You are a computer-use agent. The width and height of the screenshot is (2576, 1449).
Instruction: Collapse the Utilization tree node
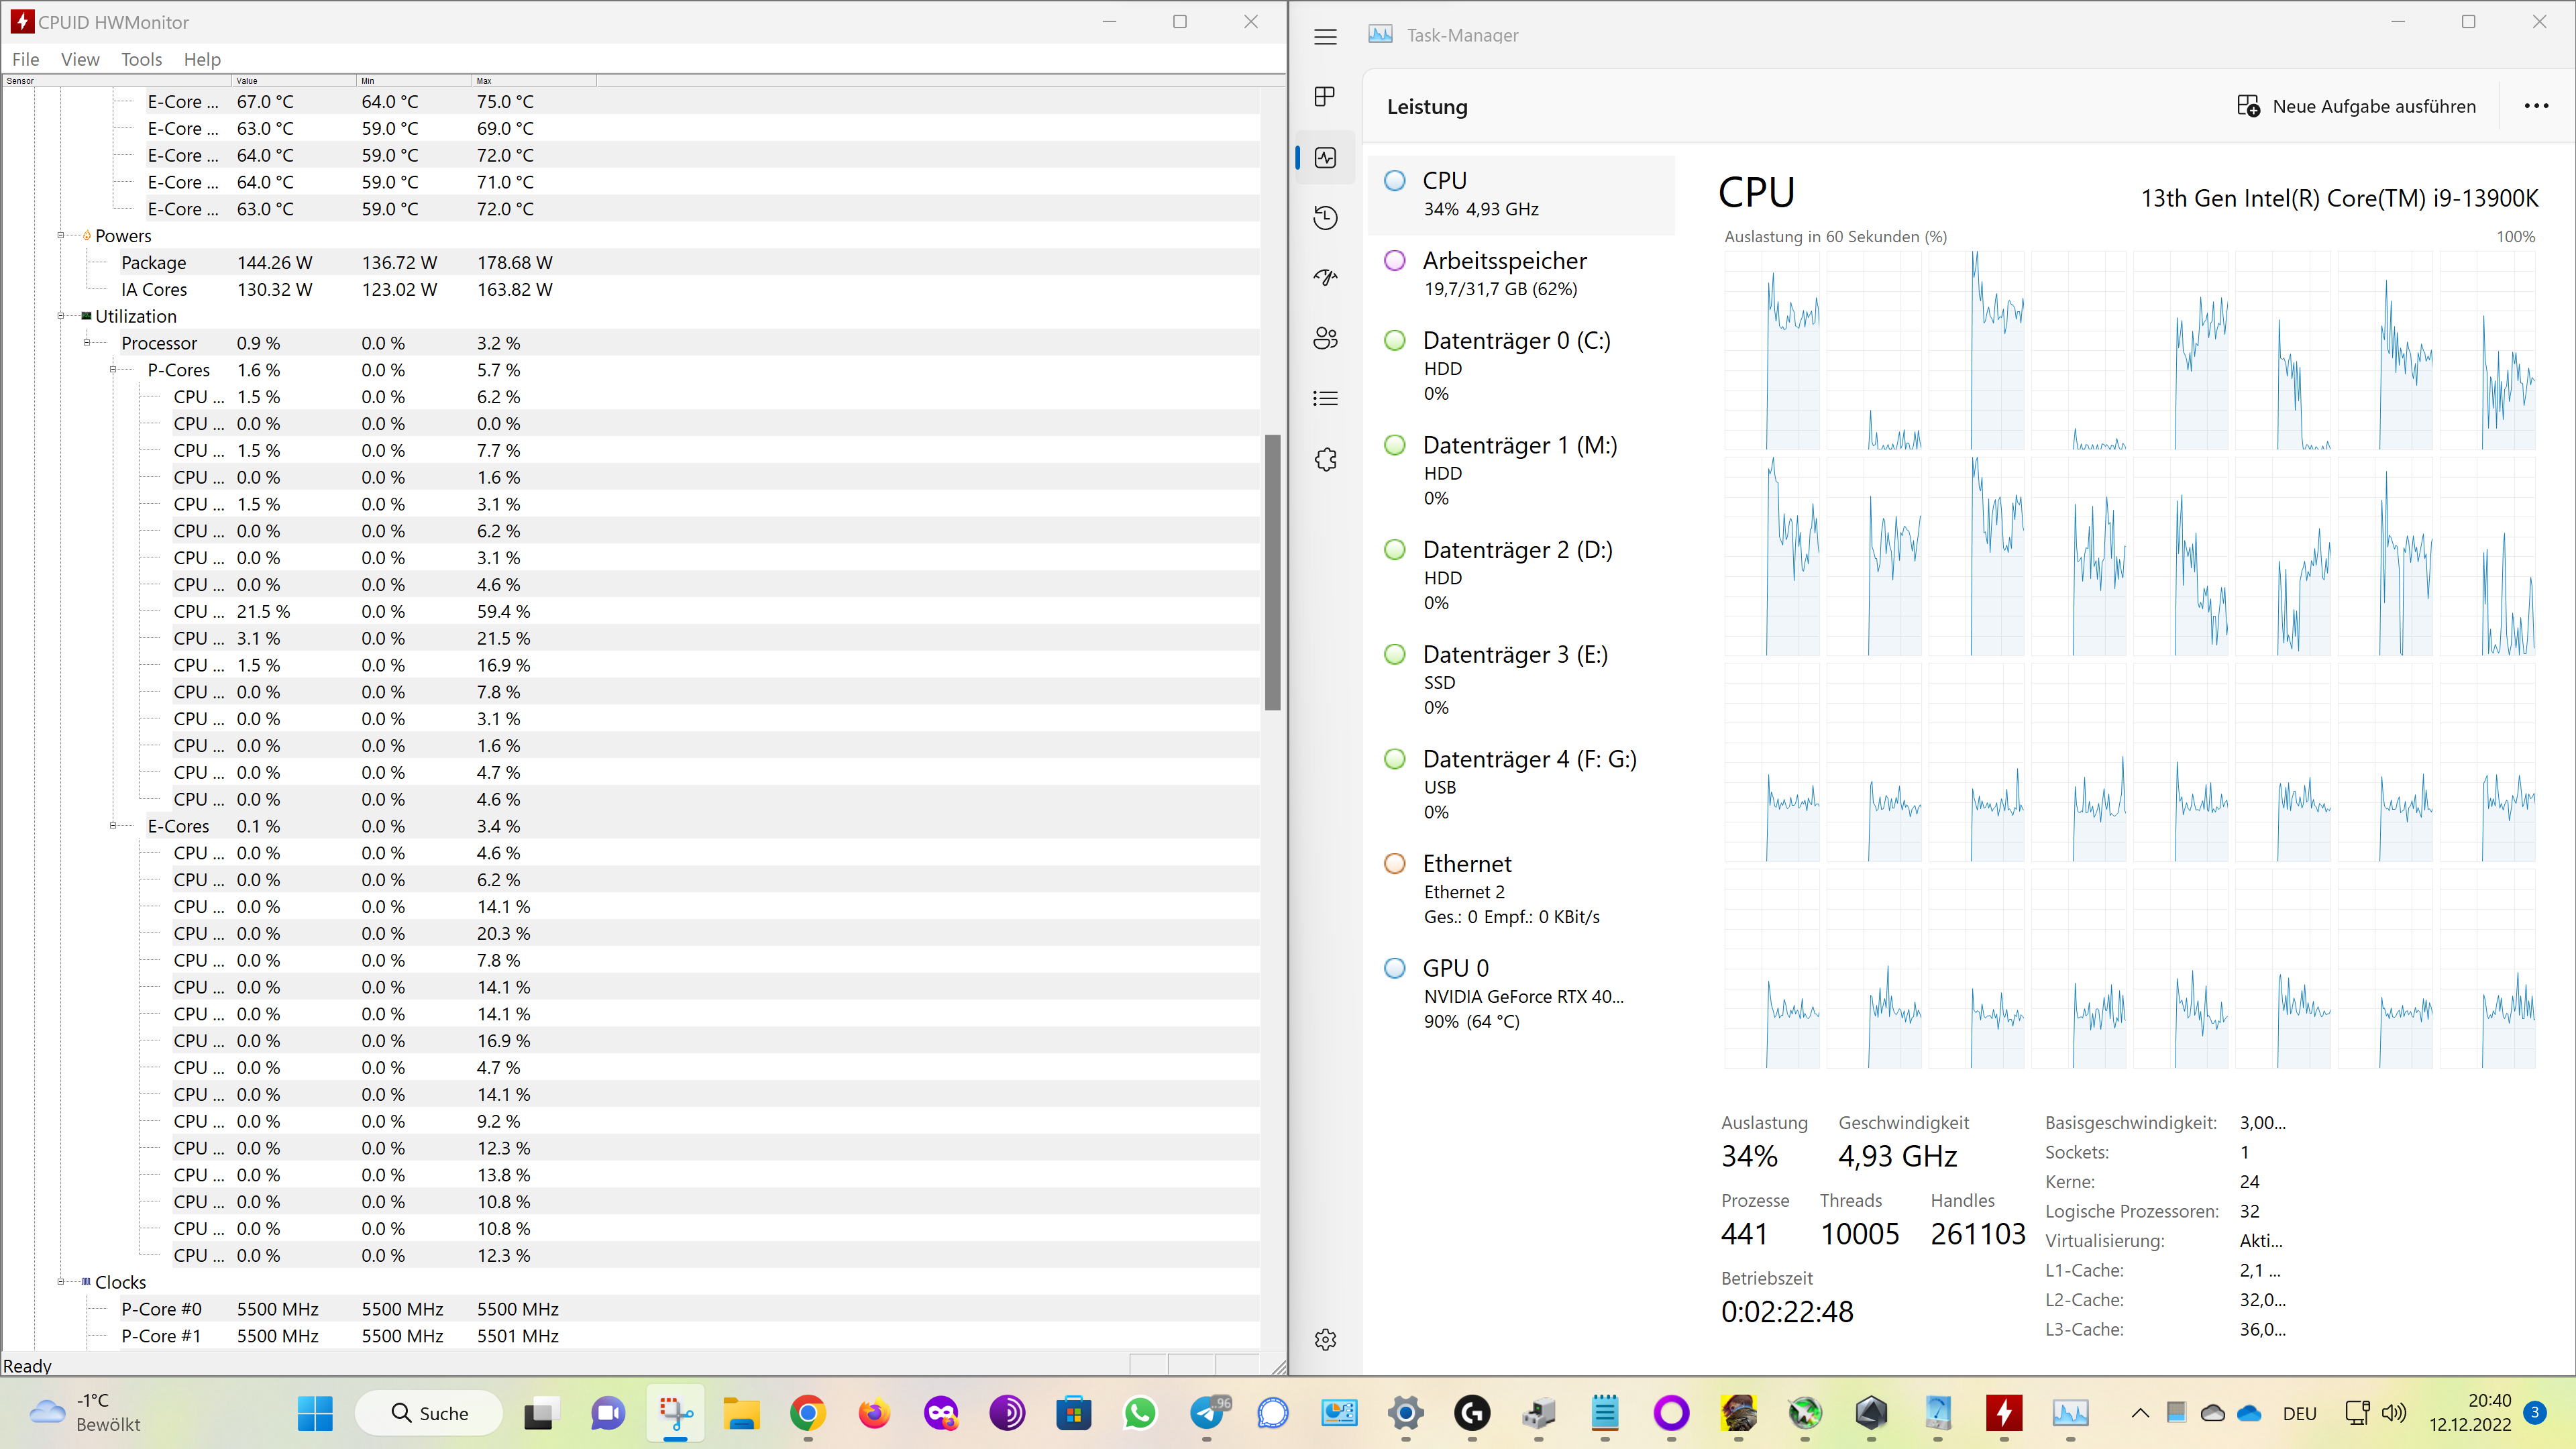pos(61,316)
